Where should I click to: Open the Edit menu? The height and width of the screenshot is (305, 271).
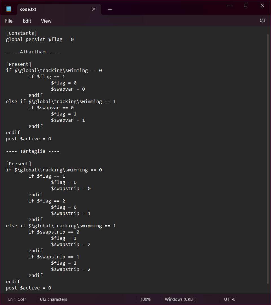(x=27, y=21)
